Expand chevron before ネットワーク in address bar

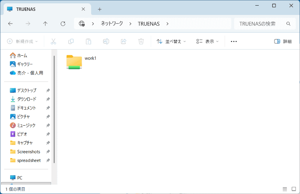[x=93, y=24]
